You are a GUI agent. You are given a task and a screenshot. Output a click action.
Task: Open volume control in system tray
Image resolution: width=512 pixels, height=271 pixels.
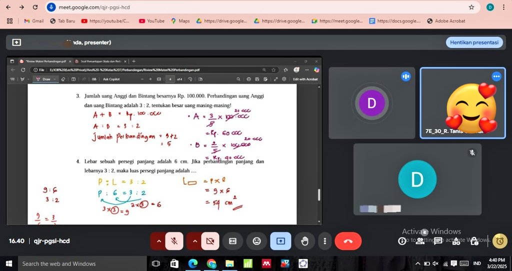tap(435, 263)
